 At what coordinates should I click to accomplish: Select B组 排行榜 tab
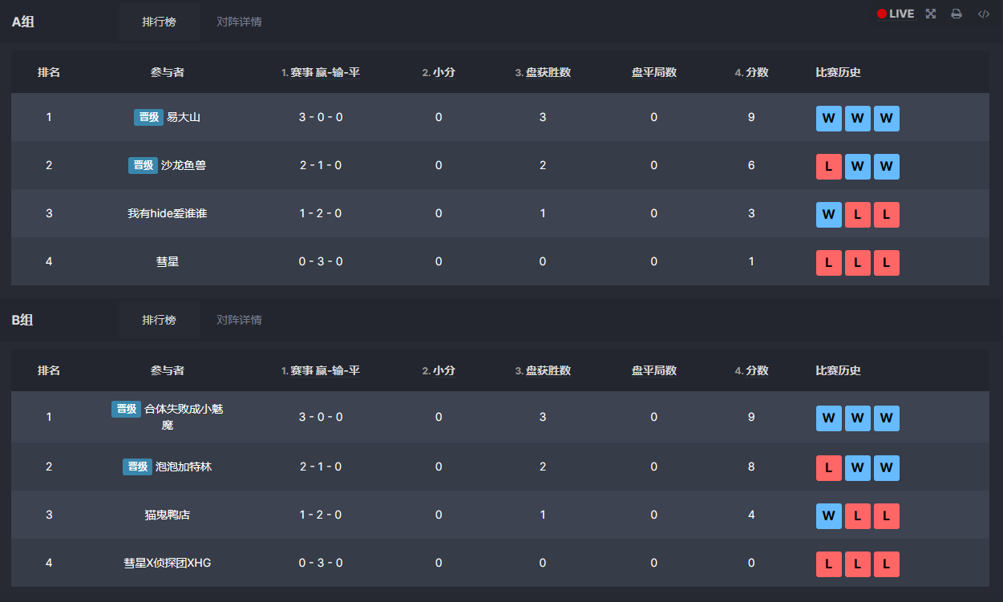(159, 320)
